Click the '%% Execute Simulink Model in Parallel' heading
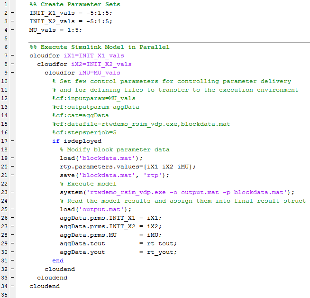 tap(99, 47)
